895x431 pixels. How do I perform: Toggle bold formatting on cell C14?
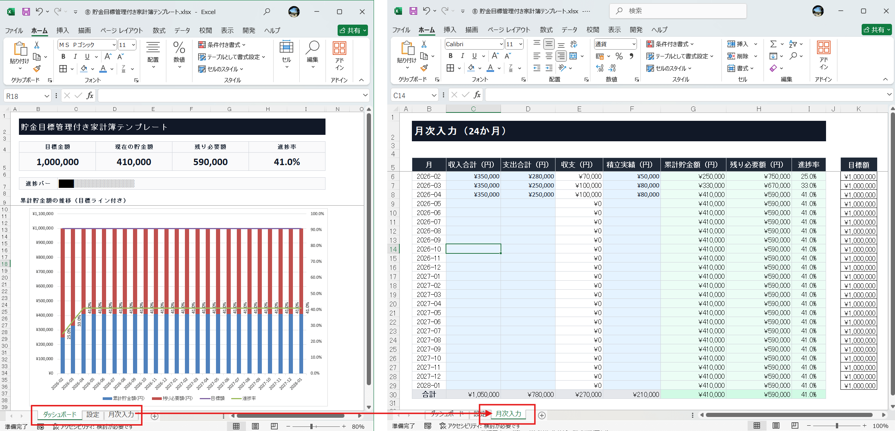(450, 56)
